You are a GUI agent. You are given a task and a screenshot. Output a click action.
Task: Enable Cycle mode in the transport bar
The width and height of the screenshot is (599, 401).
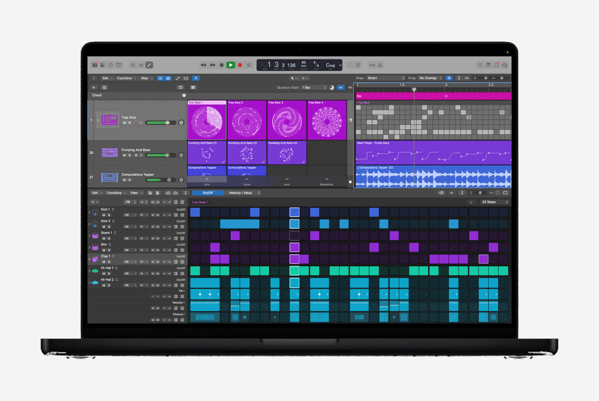(249, 65)
